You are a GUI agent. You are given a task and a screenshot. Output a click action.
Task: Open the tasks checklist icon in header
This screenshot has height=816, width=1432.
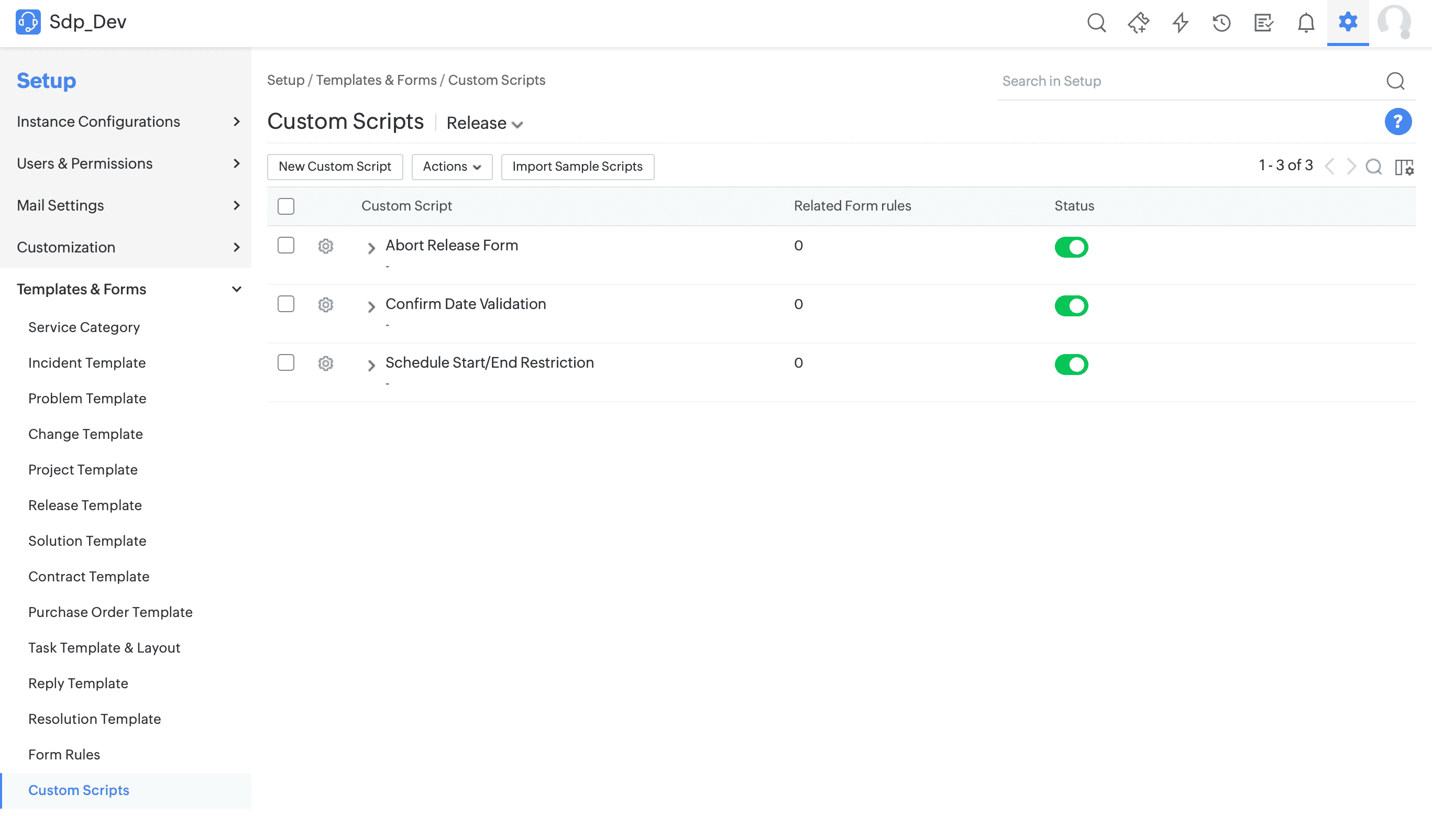pyautogui.click(x=1263, y=23)
